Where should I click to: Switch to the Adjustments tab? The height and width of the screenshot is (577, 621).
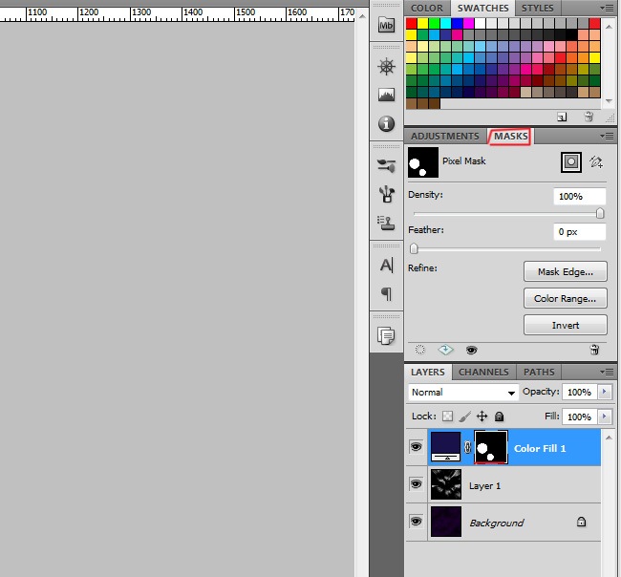pyautogui.click(x=445, y=137)
